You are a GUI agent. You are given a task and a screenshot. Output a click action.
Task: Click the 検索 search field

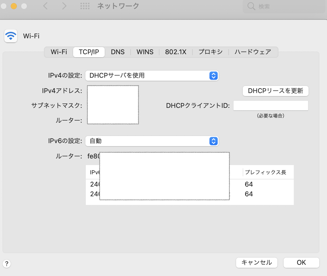click(x=284, y=6)
